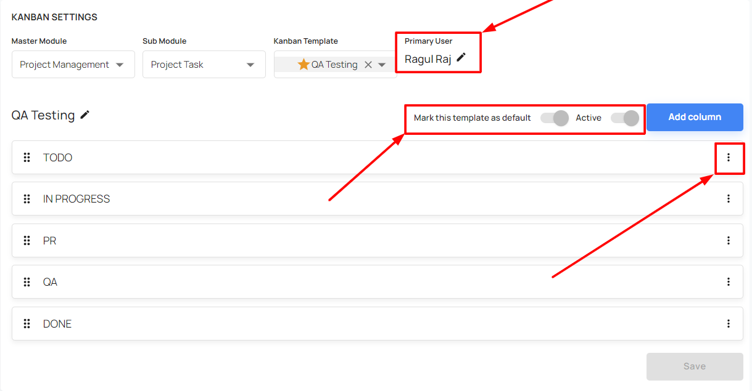Grab the drag handle of TODO column
Screen dimensions: 752x391
[x=27, y=158]
